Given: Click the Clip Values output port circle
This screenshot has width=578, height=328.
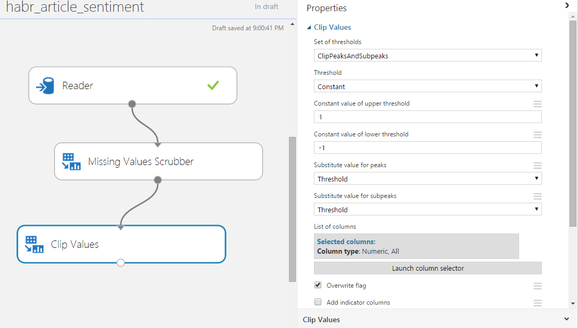Looking at the screenshot, I should 120,263.
